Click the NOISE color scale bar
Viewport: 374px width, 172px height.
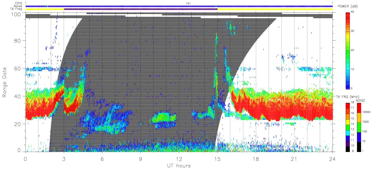[x=359, y=127]
